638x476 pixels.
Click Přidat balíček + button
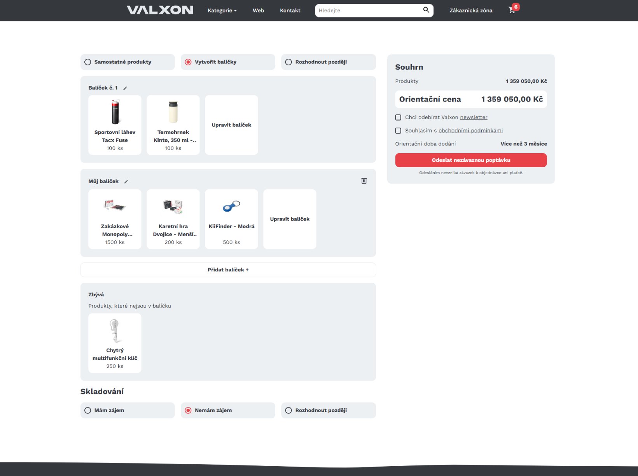228,270
